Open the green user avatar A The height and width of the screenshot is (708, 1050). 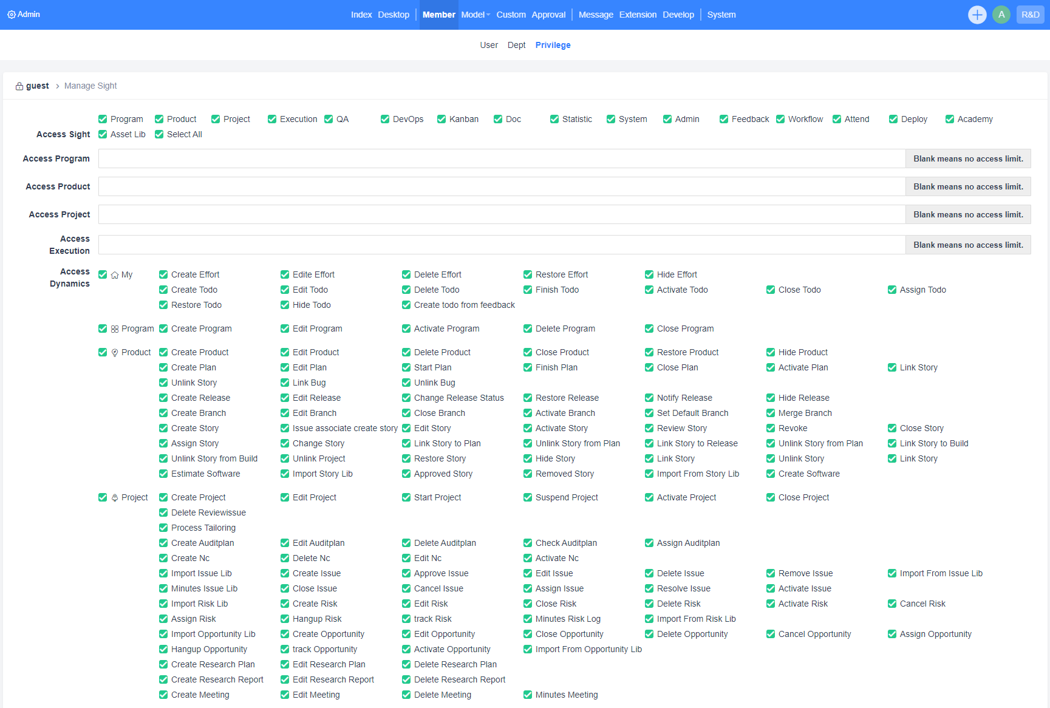pos(1001,15)
